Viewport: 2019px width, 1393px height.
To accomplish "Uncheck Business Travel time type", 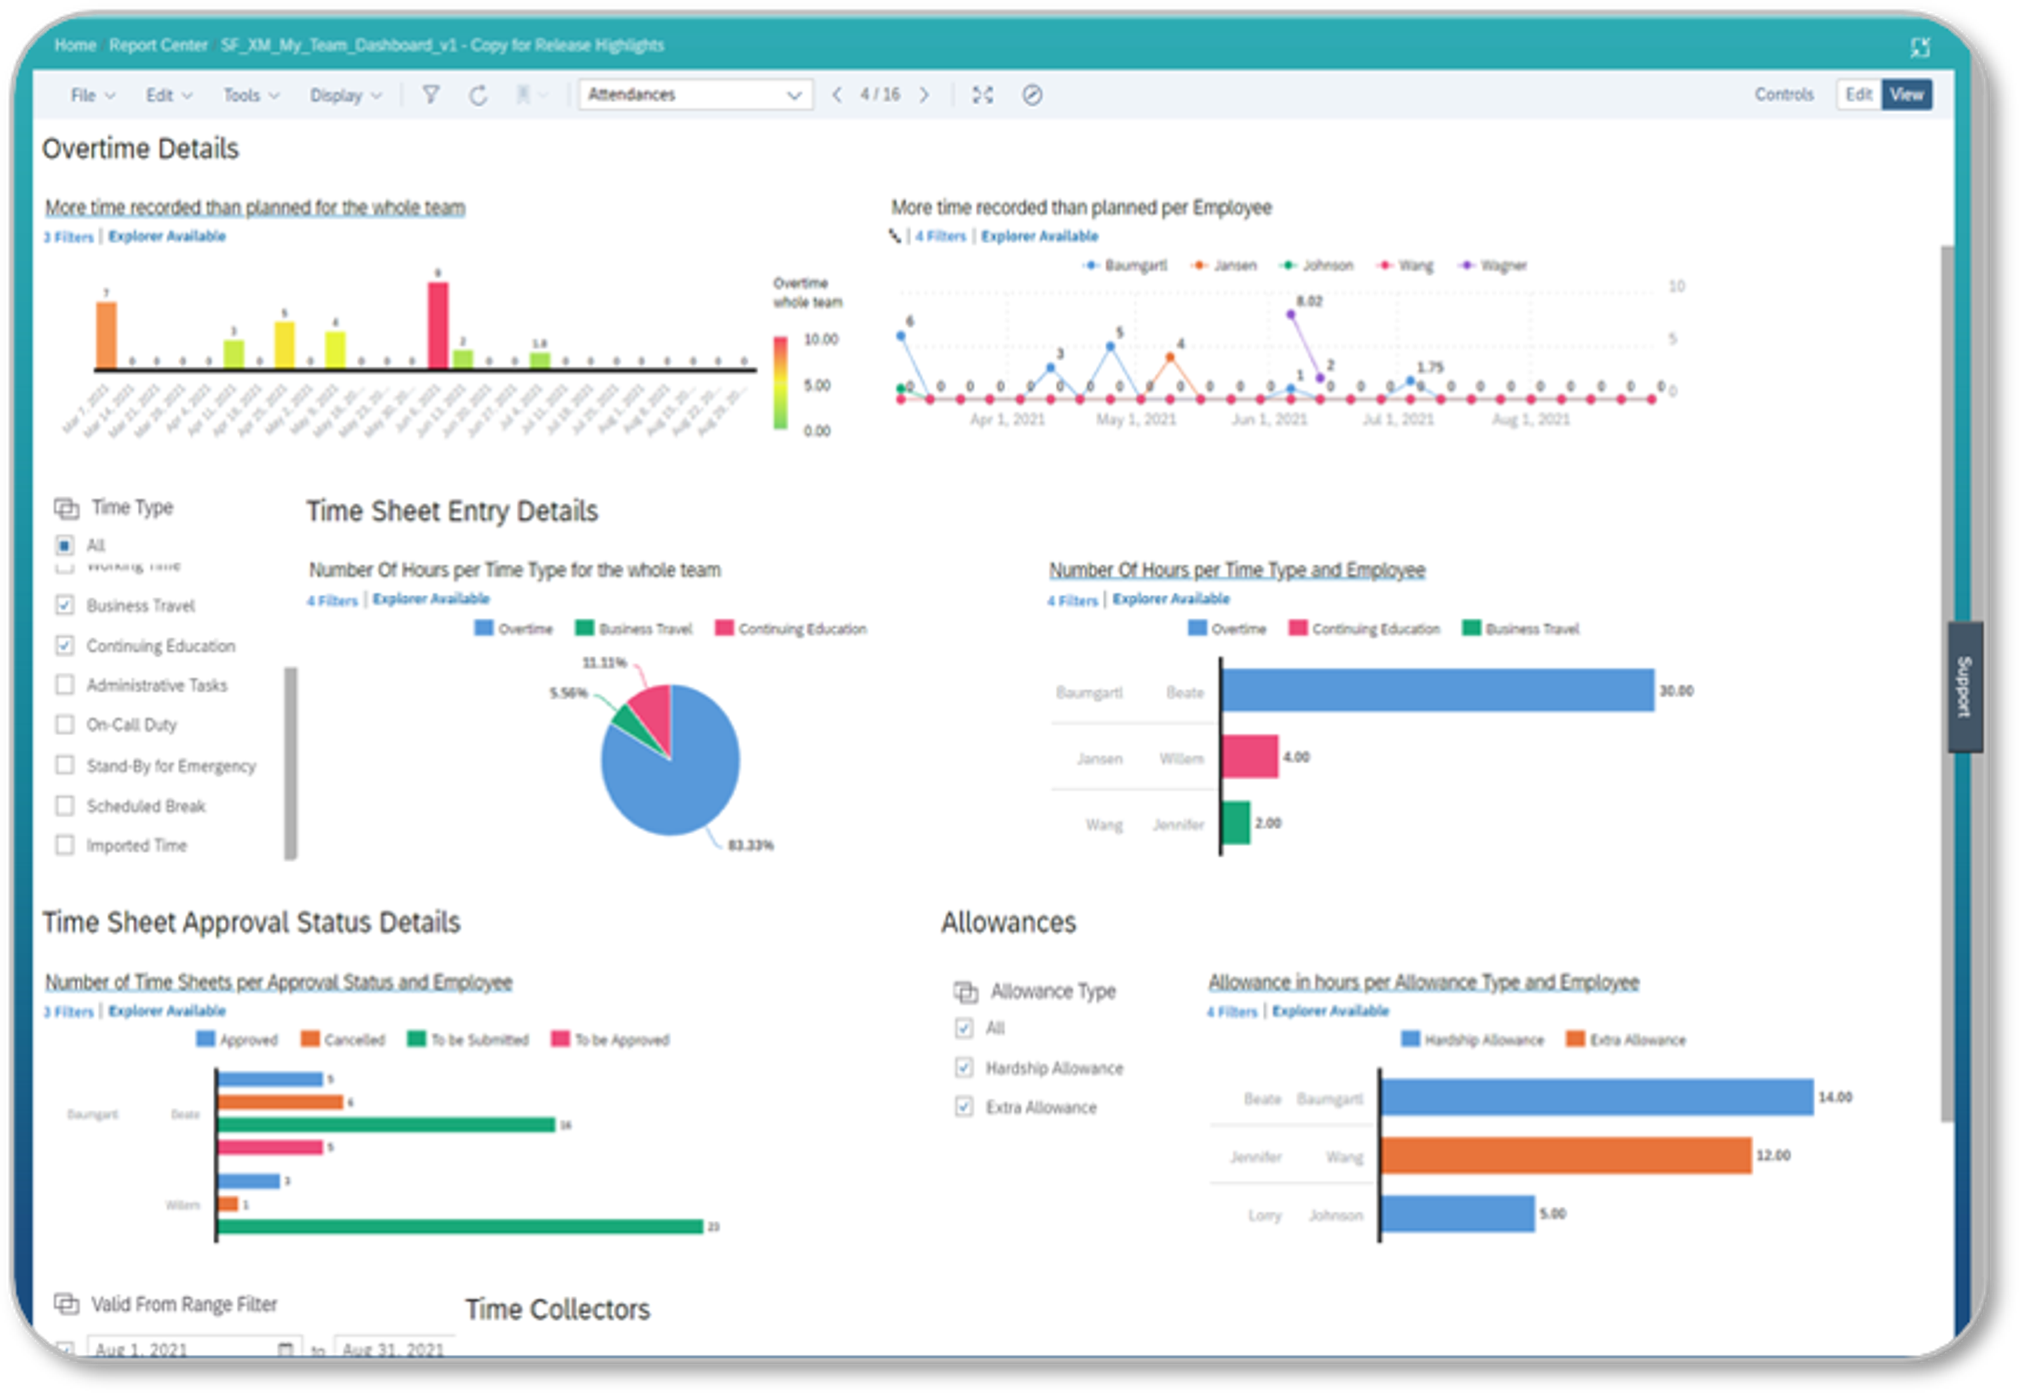I will click(x=65, y=605).
